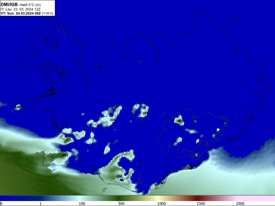The image size is (275, 206).
Task: Click the 'IT: Lau. 23. 03. 2024 12Z' line
Action: click(21, 9)
